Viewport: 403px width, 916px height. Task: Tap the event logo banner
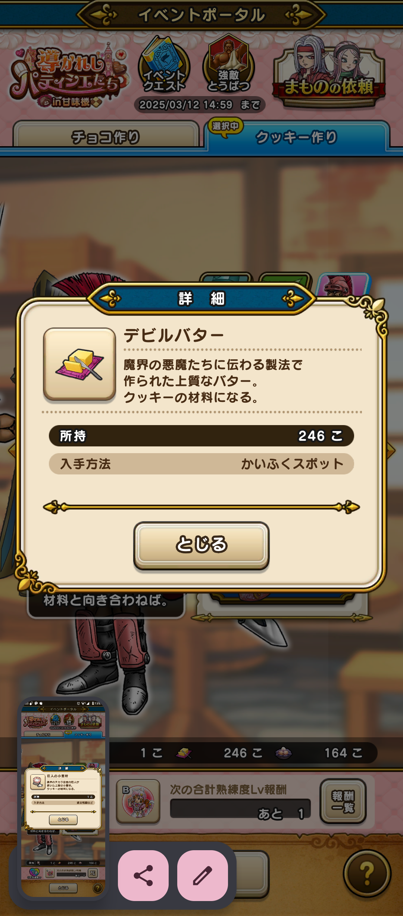point(69,77)
